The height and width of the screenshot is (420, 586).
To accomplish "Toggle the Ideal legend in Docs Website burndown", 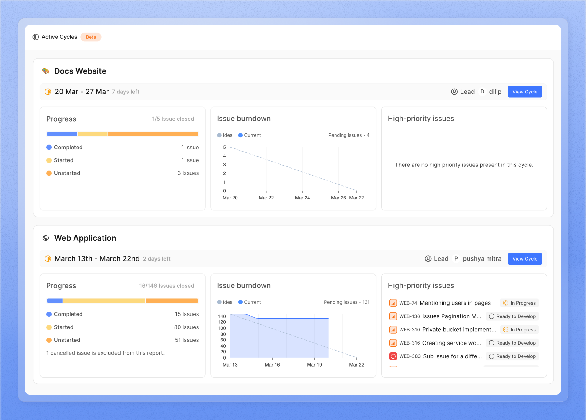I will pos(225,135).
